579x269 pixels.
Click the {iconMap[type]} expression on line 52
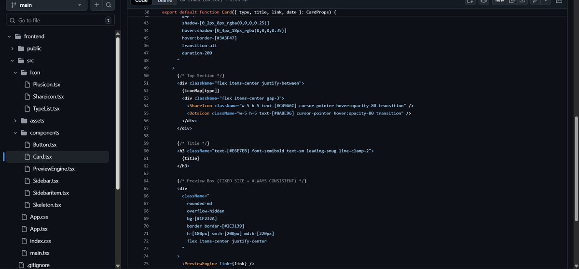(x=201, y=90)
